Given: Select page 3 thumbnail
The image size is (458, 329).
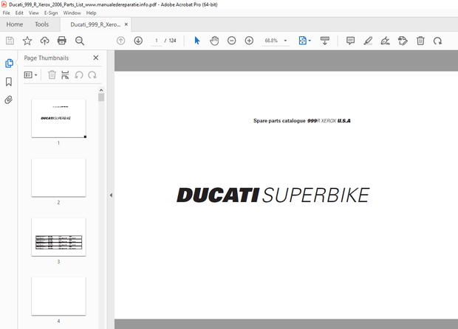Looking at the screenshot, I should (x=58, y=237).
